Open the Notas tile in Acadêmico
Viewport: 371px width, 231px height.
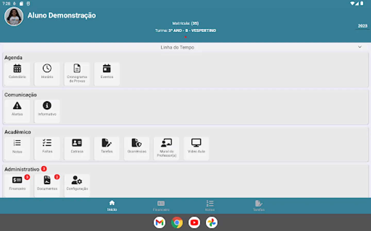[17, 148]
